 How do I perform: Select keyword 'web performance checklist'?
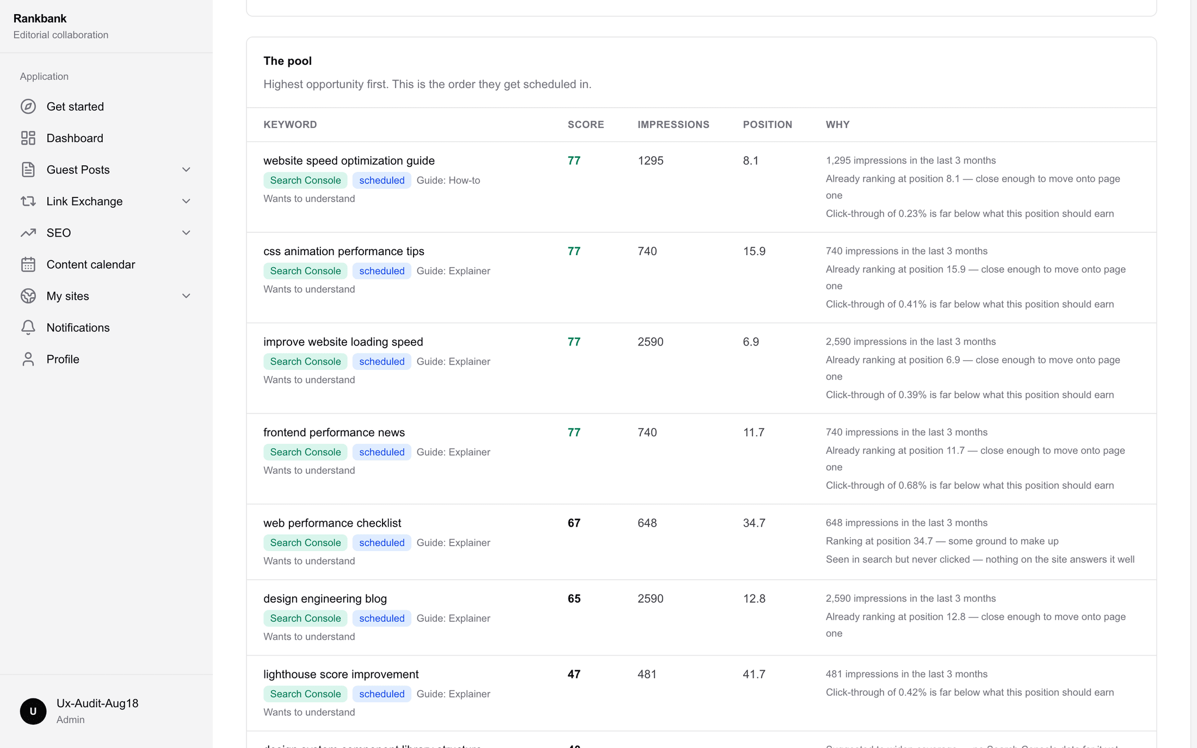(332, 523)
